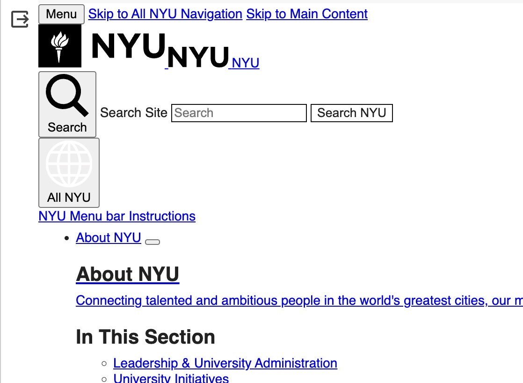The image size is (523, 383).
Task: Click the exit arrow icon at top left
Action: coord(20,20)
